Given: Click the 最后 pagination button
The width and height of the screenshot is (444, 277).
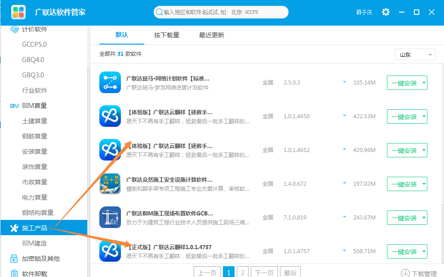Looking at the screenshot, I should pos(290,273).
